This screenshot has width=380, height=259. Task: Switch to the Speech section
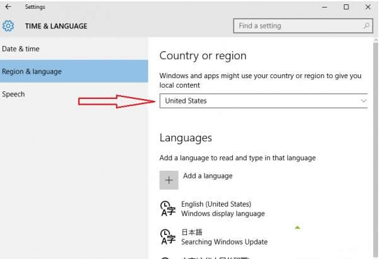(x=13, y=94)
